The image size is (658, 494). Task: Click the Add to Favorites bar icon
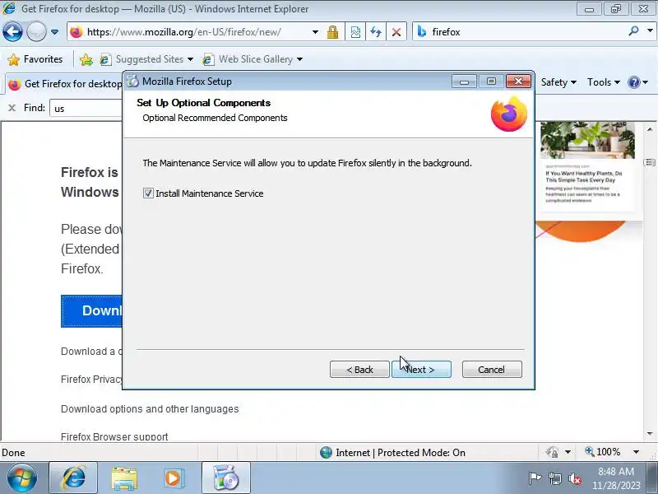point(86,59)
